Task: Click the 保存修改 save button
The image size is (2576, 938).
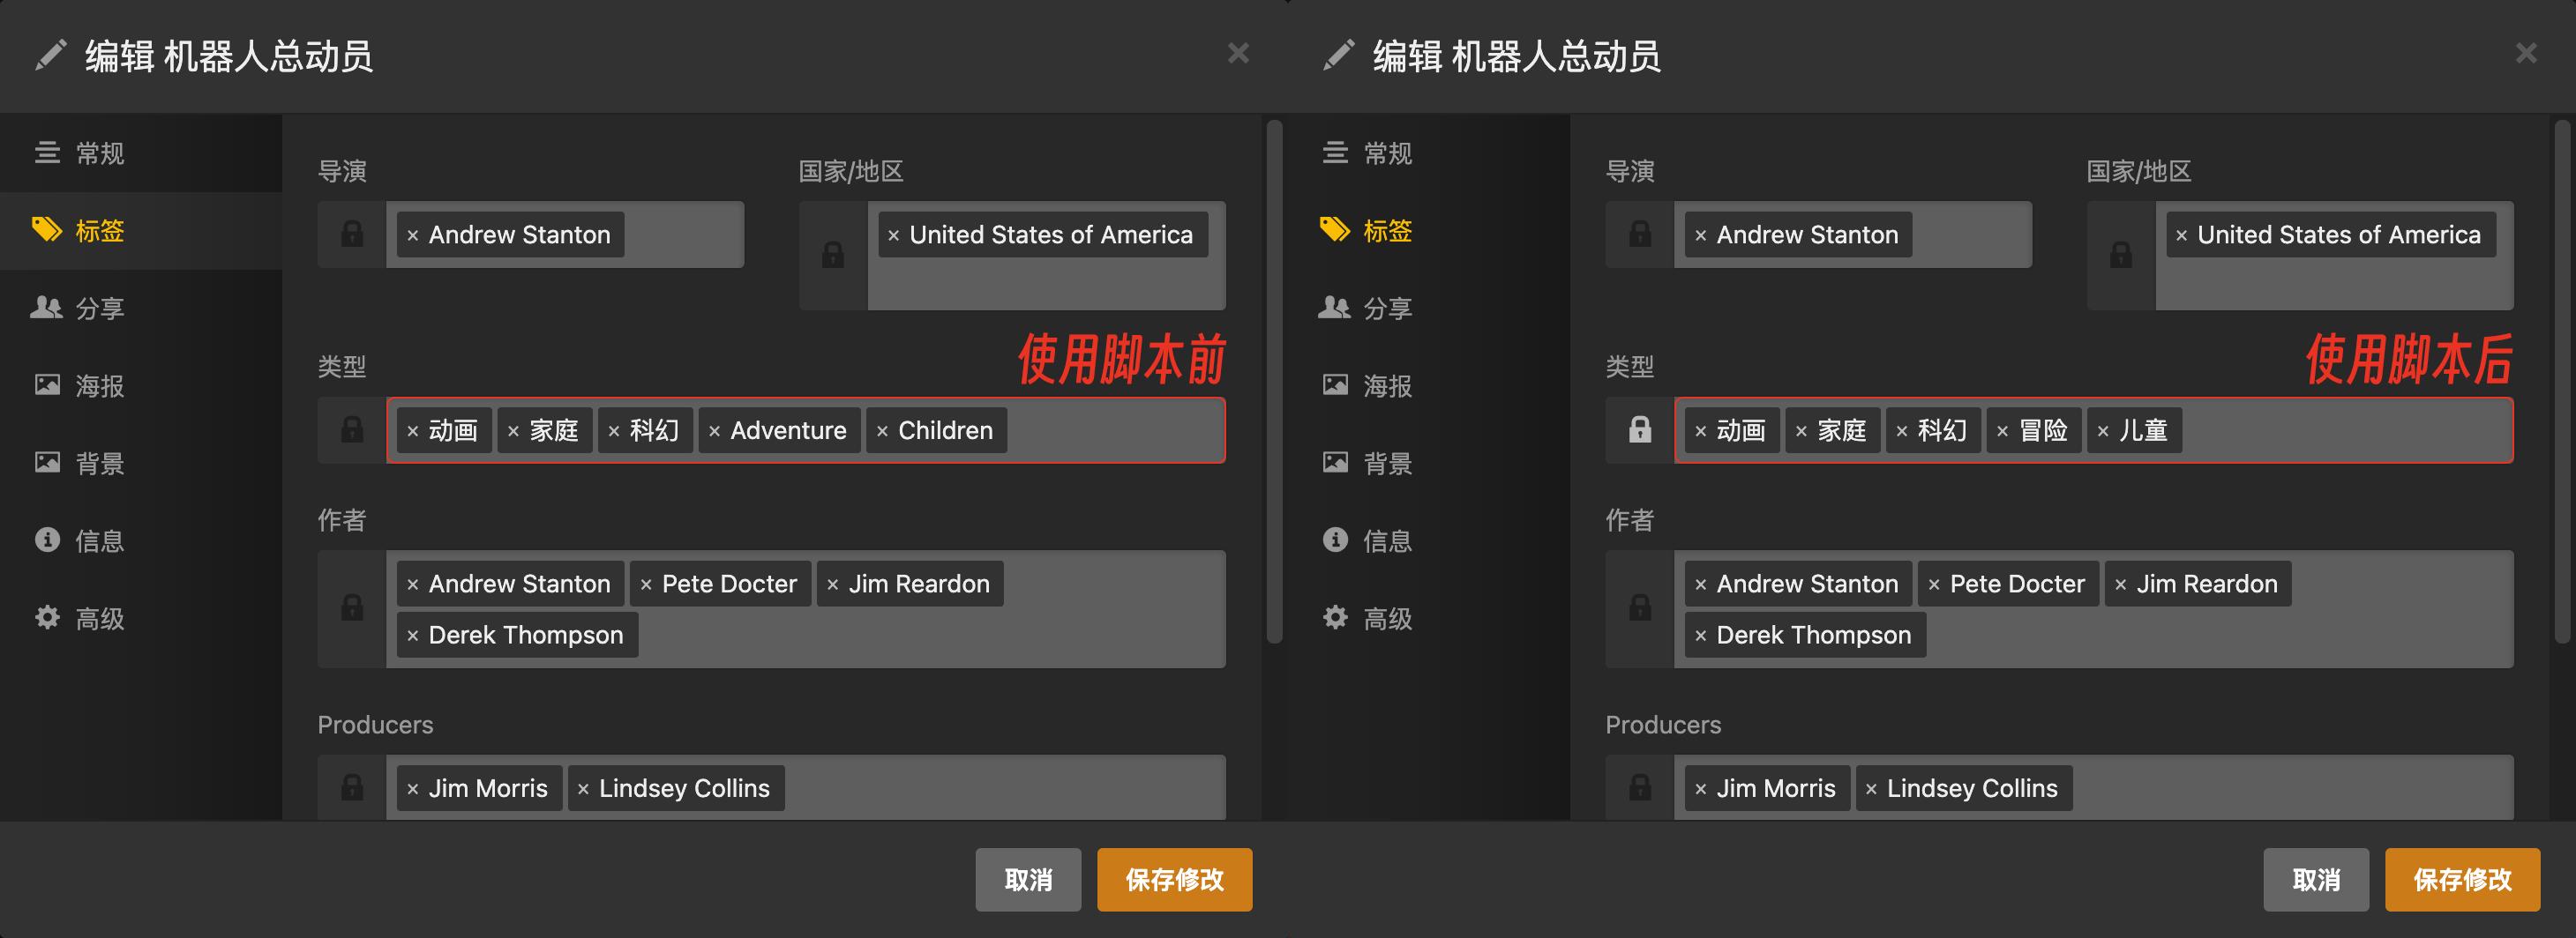Action: [x=1174, y=880]
